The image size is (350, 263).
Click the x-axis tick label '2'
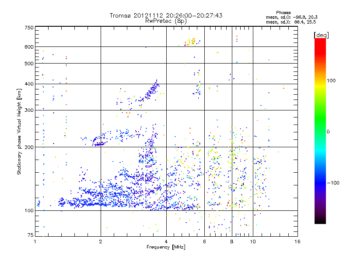point(101,242)
